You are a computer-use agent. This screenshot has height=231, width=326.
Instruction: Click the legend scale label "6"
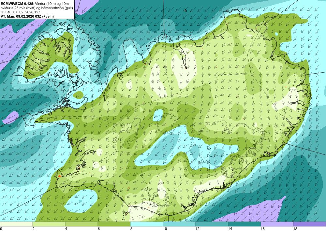tap(99, 229)
